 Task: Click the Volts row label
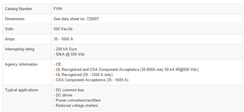click(x=9, y=29)
